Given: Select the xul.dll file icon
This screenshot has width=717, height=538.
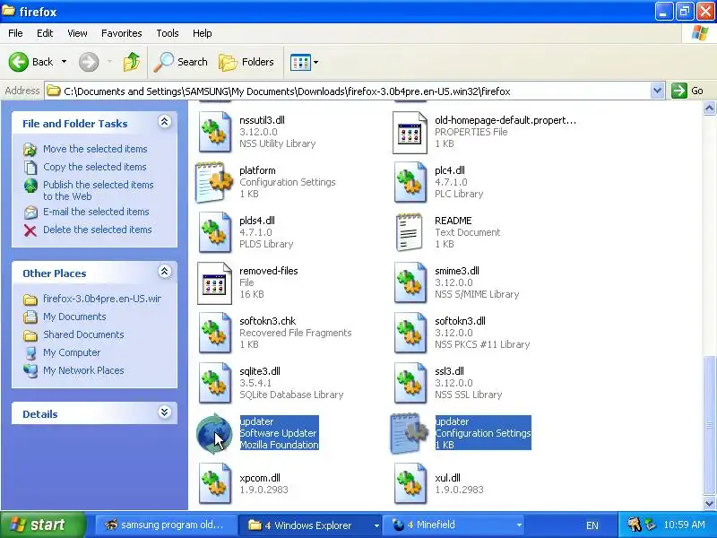Looking at the screenshot, I should [410, 483].
